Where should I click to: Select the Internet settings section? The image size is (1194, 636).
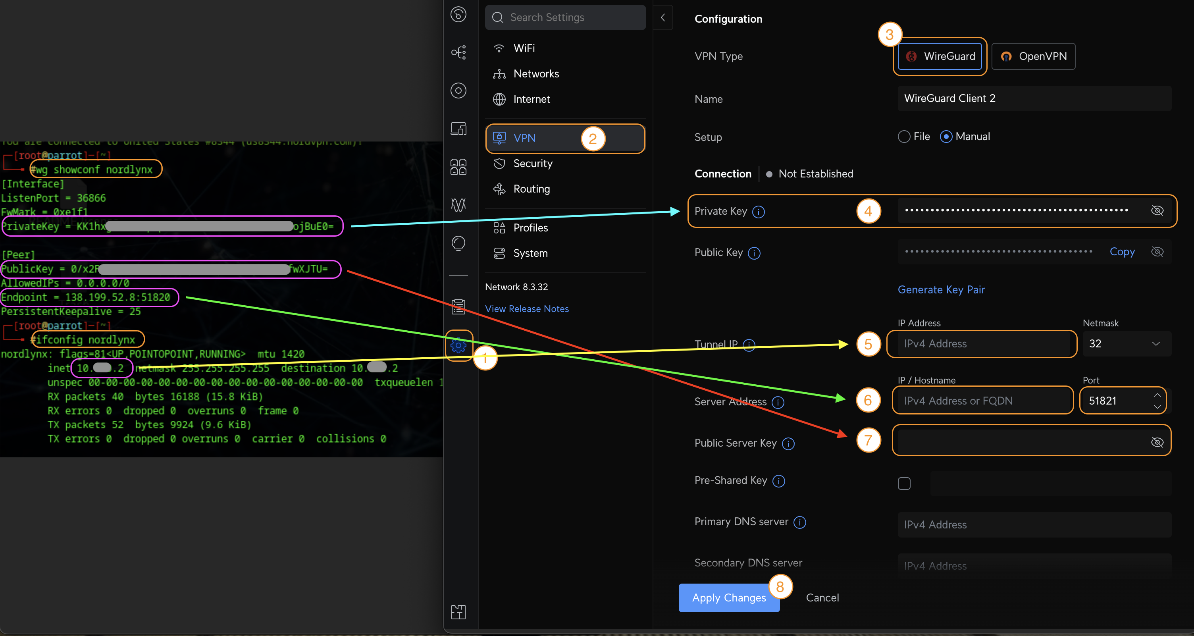pyautogui.click(x=532, y=100)
